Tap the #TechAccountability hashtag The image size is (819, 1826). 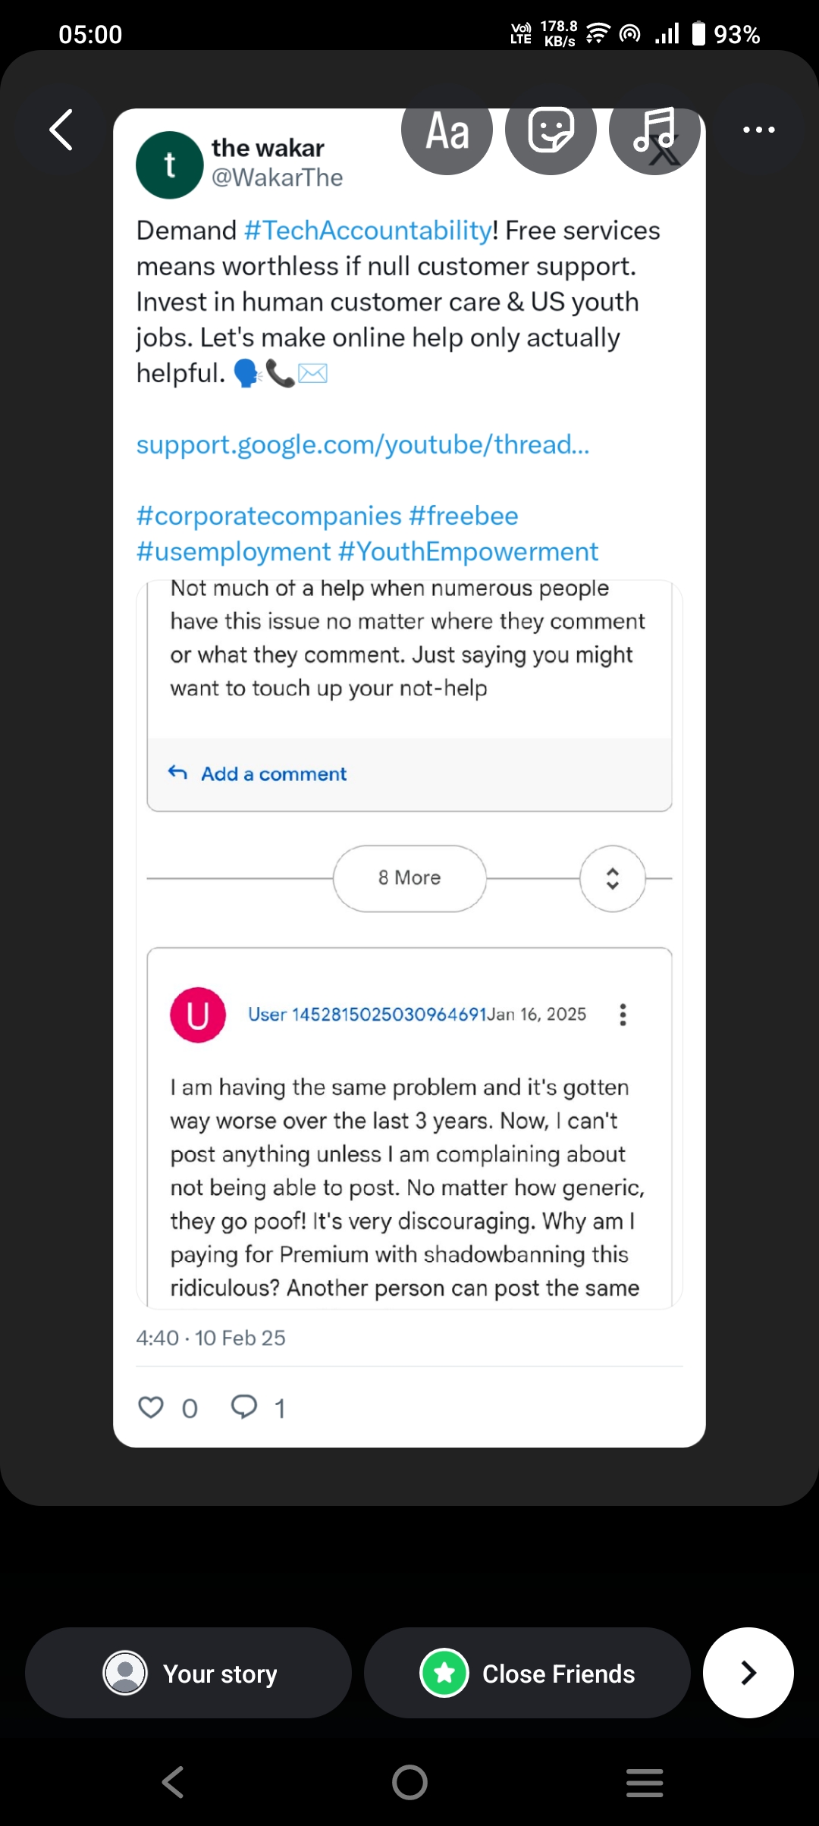pyautogui.click(x=368, y=231)
